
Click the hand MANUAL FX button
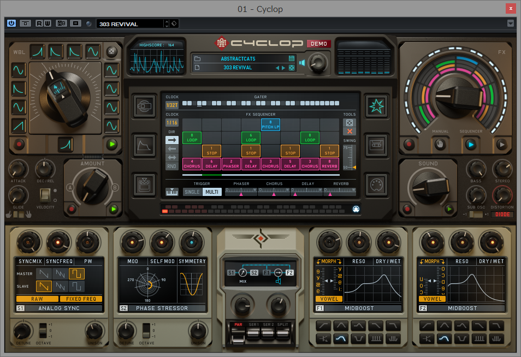[x=440, y=144]
